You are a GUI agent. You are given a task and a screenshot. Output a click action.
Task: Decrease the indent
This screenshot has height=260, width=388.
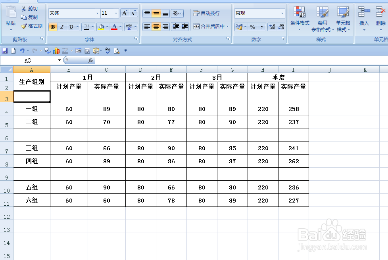click(176, 27)
